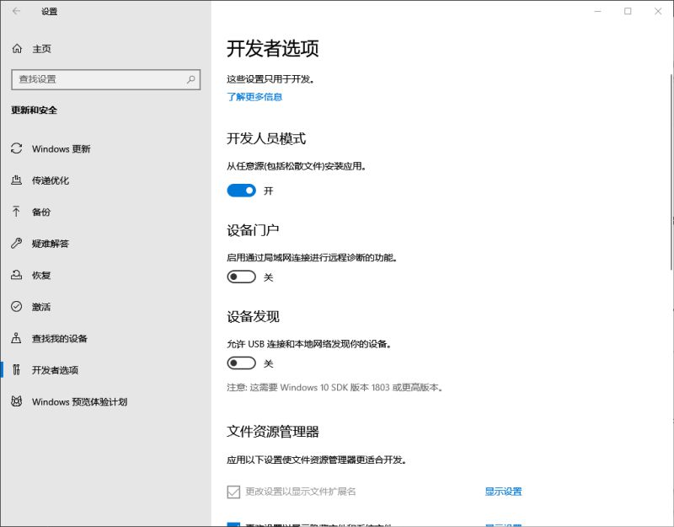Click the 传递优化 icon
The image size is (674, 527).
tap(16, 180)
